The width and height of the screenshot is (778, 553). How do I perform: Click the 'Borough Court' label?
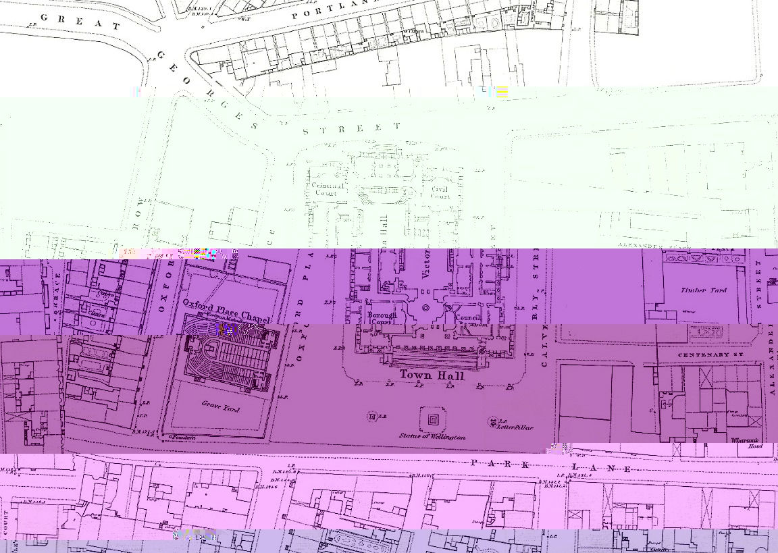pyautogui.click(x=382, y=318)
